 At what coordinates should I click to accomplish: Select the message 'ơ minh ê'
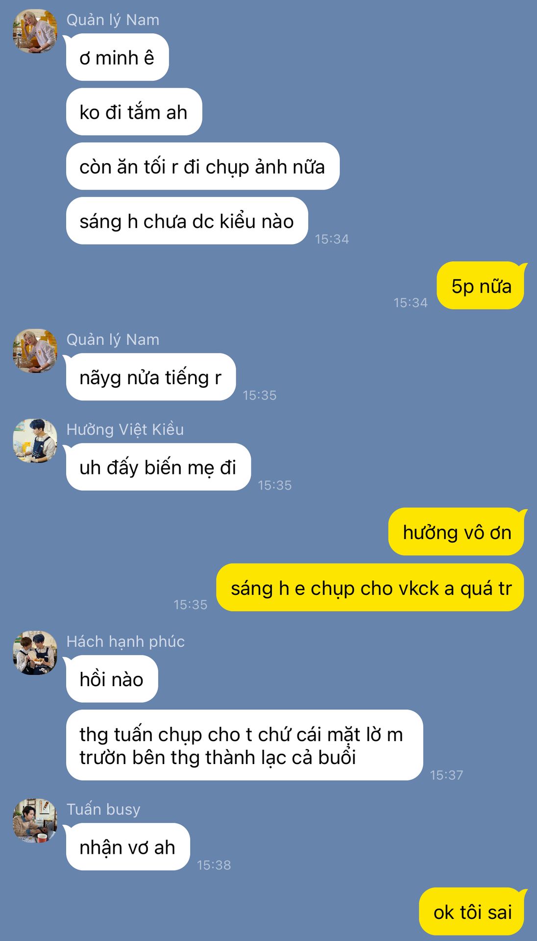pos(118,57)
